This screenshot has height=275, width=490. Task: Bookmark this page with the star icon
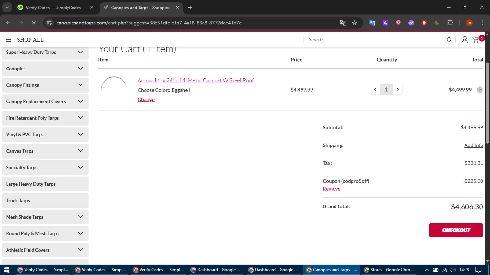click(354, 23)
